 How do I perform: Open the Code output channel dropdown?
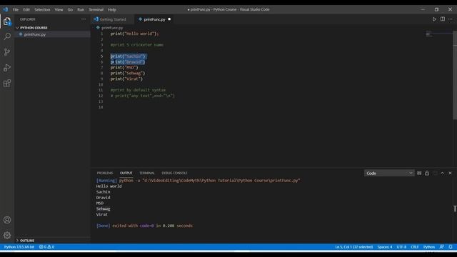(x=389, y=173)
